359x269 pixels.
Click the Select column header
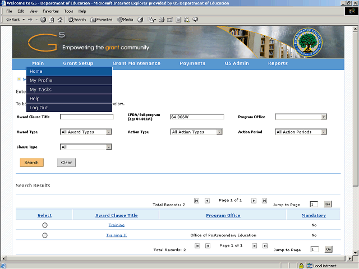coord(44,215)
